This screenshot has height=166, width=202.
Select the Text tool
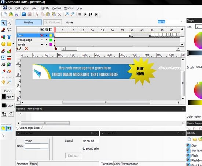(9, 37)
